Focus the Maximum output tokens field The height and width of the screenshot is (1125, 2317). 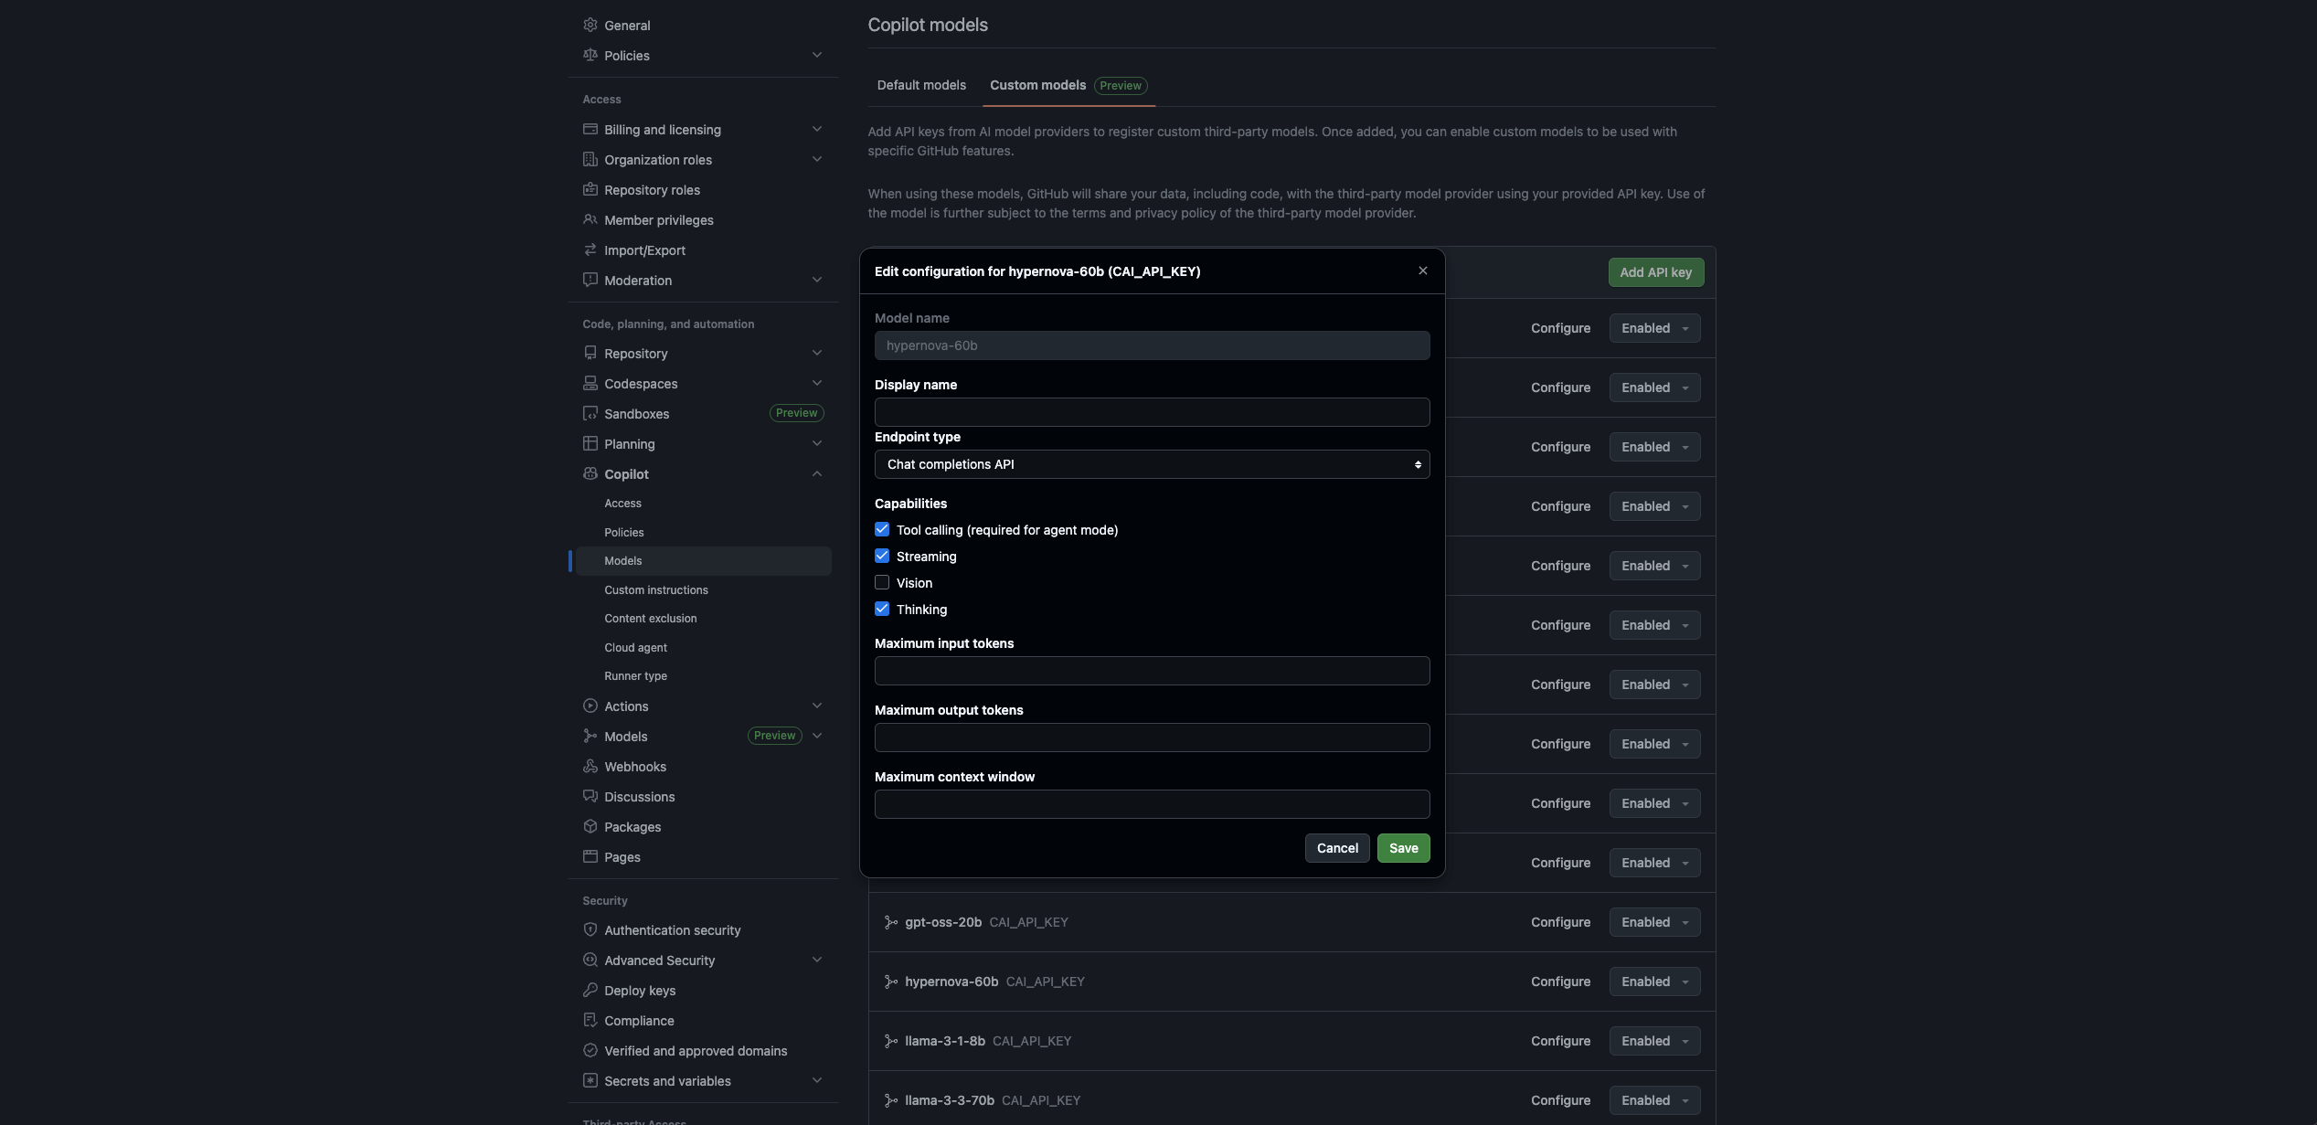1152,738
